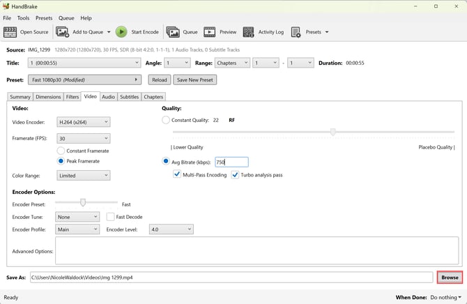This screenshot has height=304, width=467.
Task: Click the Activity Log label
Action: pyautogui.click(x=271, y=32)
